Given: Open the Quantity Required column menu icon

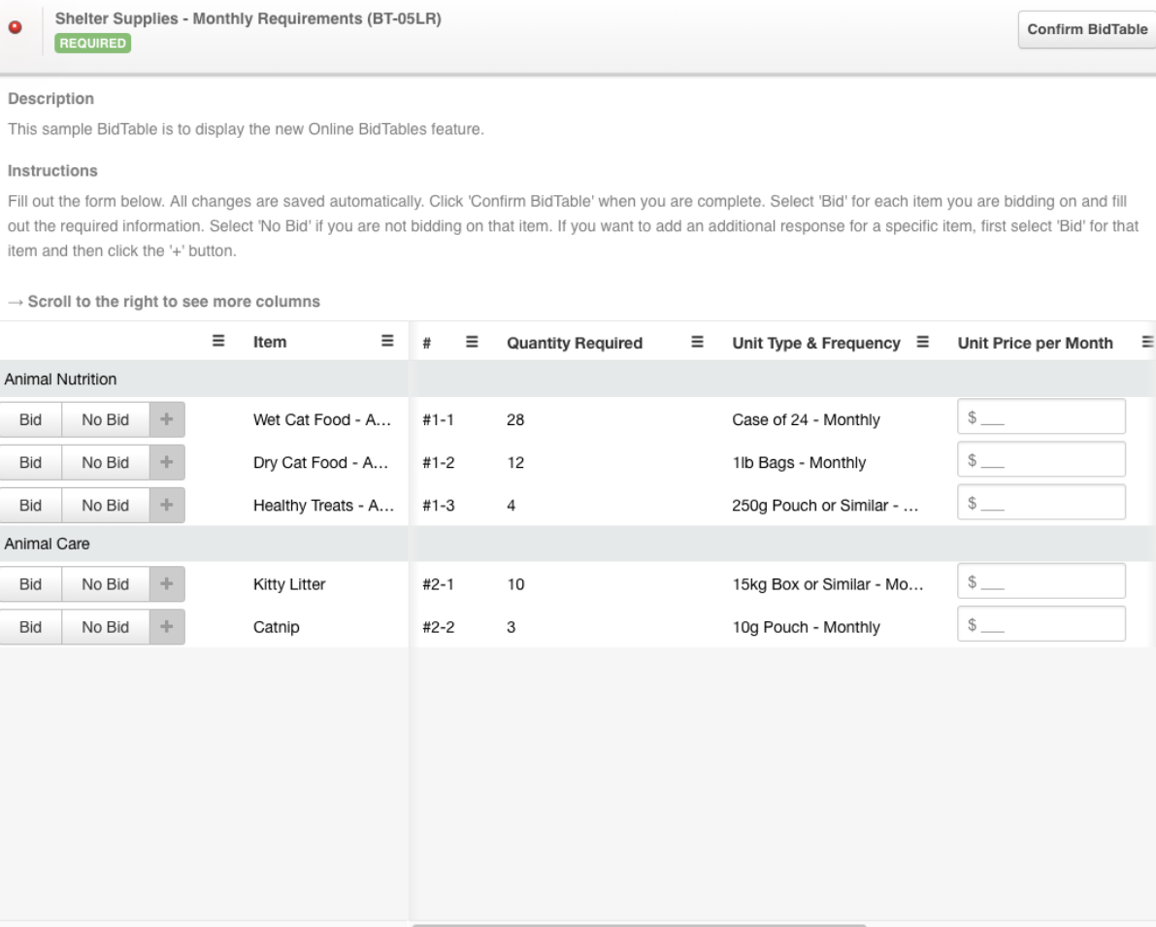Looking at the screenshot, I should point(697,342).
